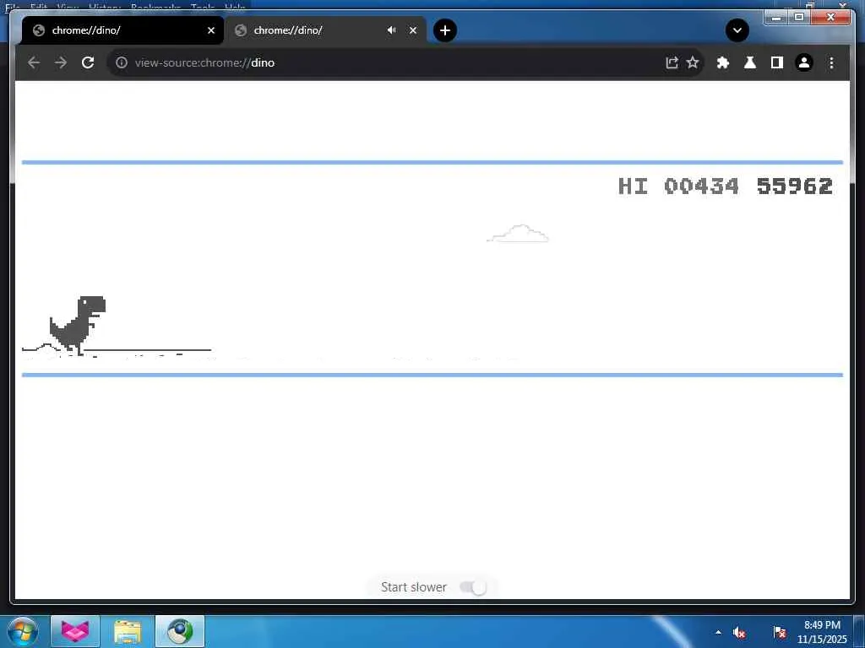The height and width of the screenshot is (648, 865).
Task: Show hidden system tray icons
Action: click(x=718, y=632)
